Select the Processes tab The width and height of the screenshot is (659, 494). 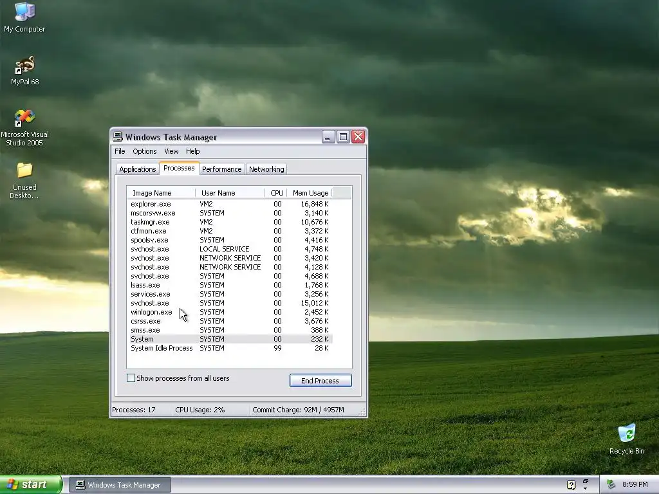(x=179, y=168)
